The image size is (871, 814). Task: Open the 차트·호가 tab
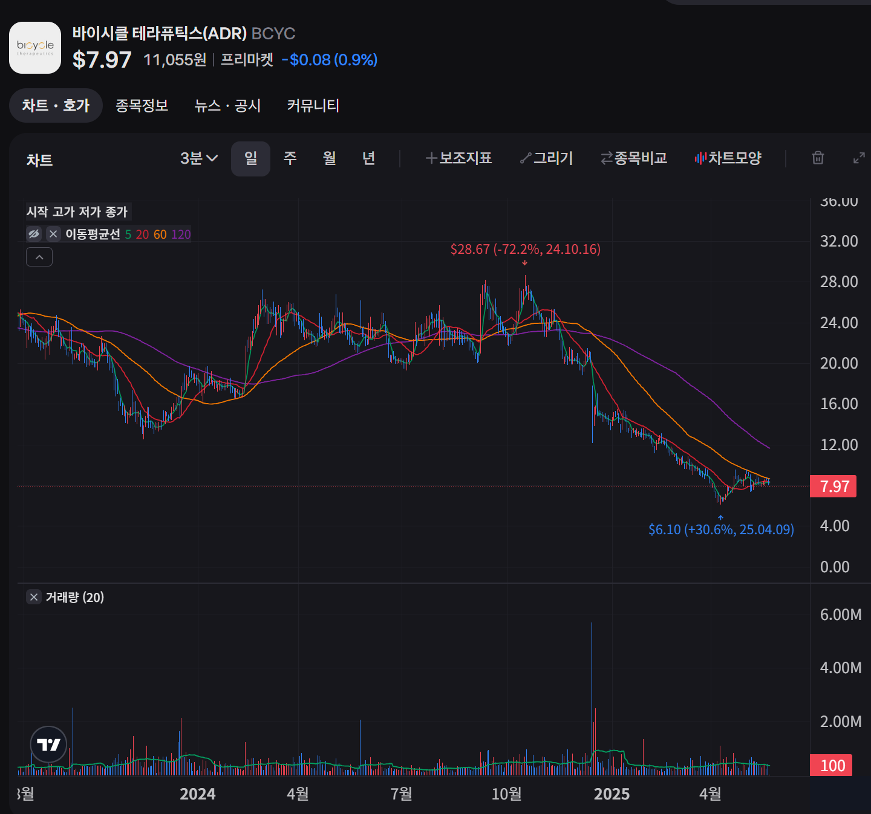point(56,106)
